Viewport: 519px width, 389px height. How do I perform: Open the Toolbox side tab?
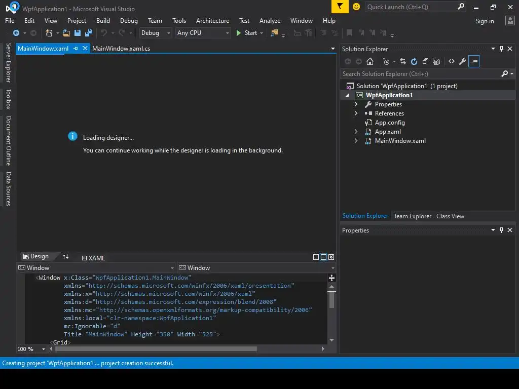(8, 99)
